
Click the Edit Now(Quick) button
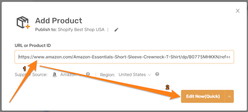tap(203, 96)
